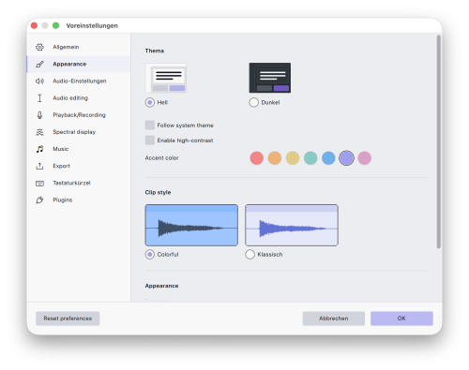Click the Audio-Einstellungen speaker icon
This screenshot has width=469, height=370.
pos(39,81)
